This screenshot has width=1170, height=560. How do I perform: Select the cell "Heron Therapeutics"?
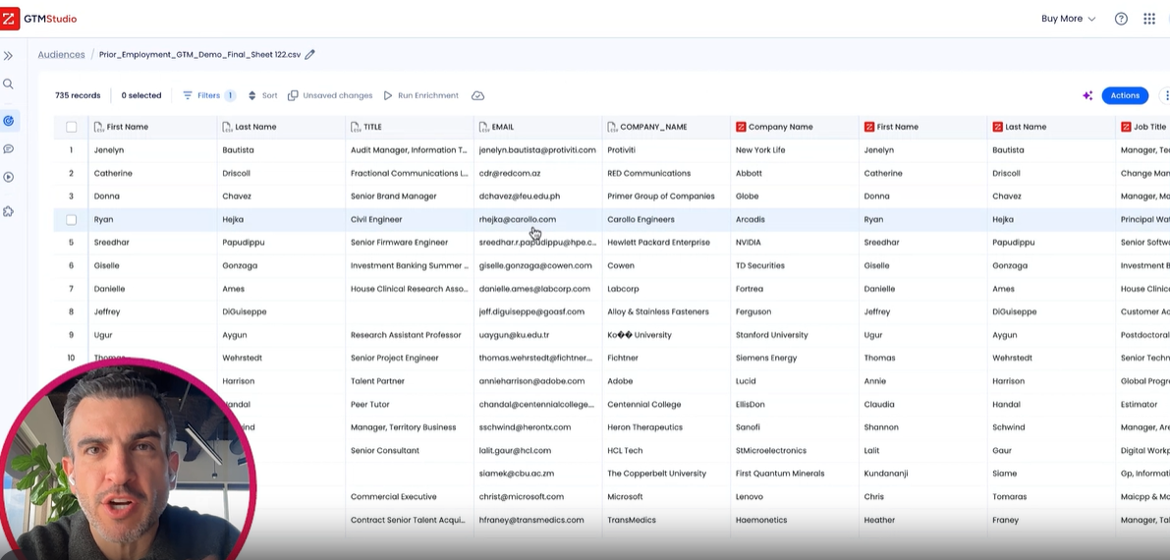point(666,427)
